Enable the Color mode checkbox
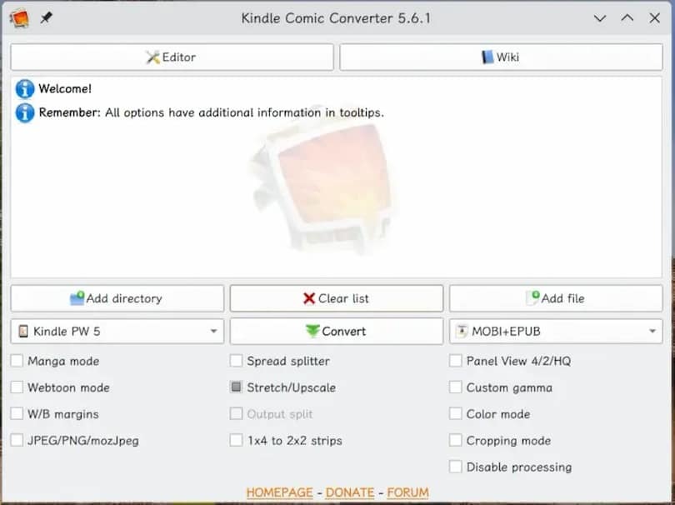 click(x=456, y=413)
